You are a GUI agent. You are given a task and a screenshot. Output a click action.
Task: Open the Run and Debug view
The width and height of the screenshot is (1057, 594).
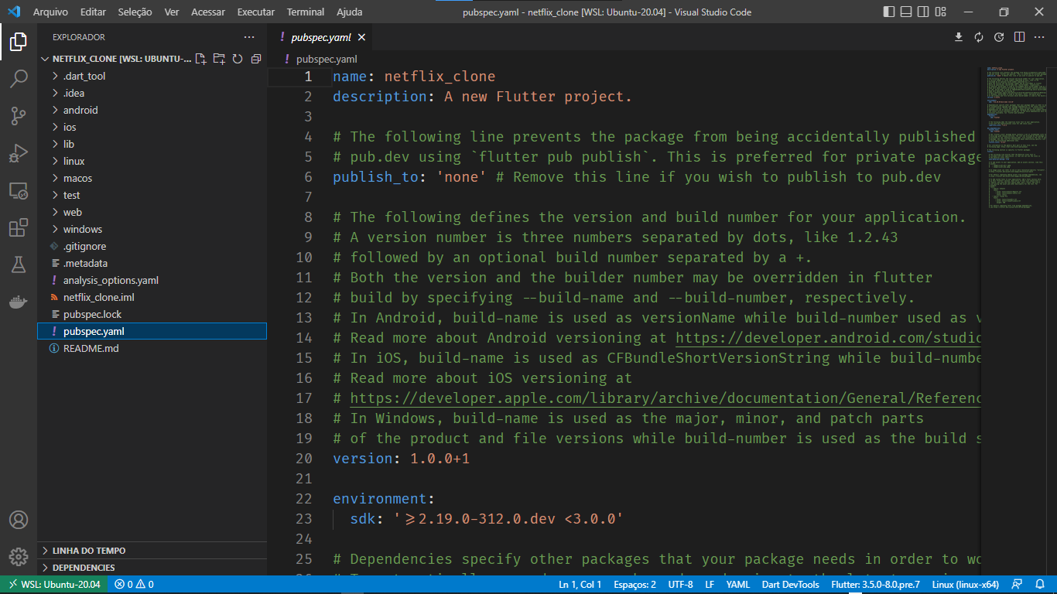19,153
